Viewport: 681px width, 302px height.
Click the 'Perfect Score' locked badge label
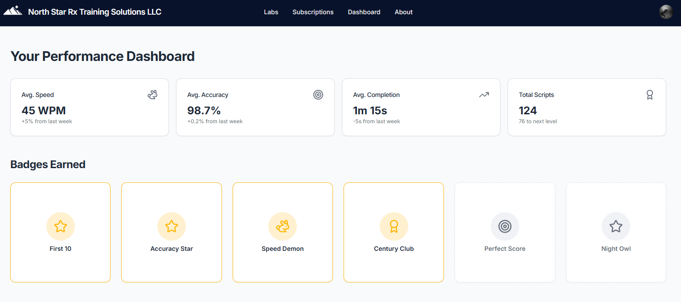tap(505, 249)
